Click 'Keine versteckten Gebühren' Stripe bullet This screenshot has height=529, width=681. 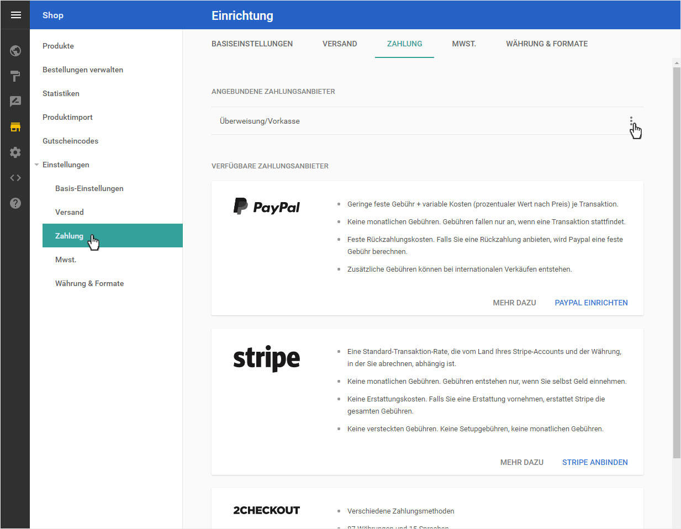point(476,429)
